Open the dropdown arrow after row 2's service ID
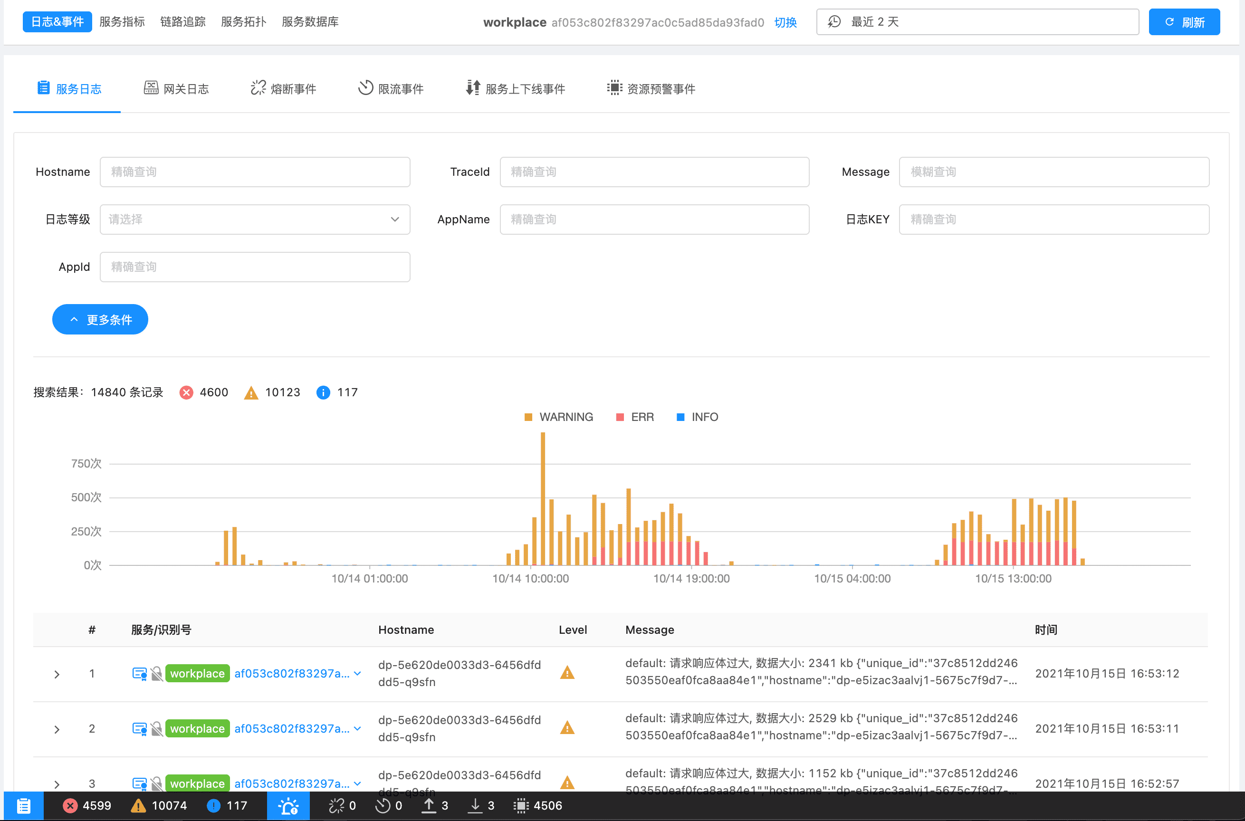Image resolution: width=1245 pixels, height=821 pixels. 358,728
